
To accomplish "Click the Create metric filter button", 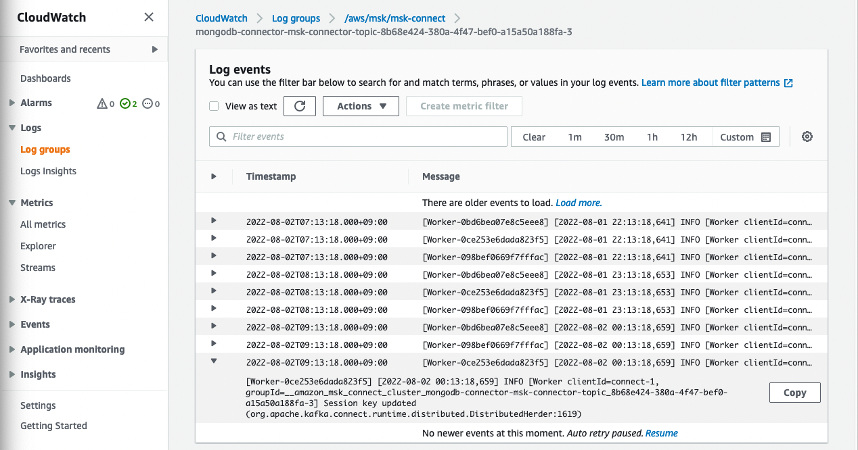I will point(464,106).
